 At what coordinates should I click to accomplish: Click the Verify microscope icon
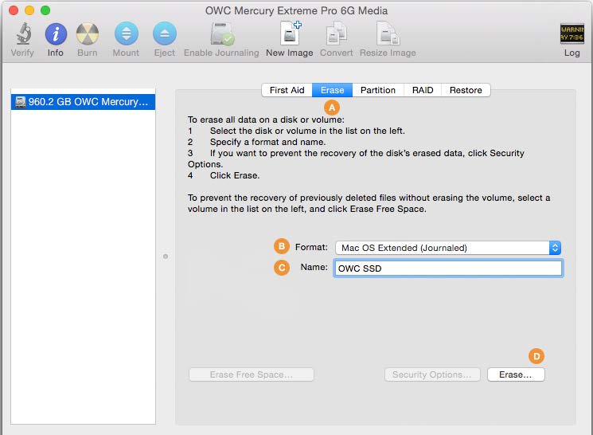(23, 33)
